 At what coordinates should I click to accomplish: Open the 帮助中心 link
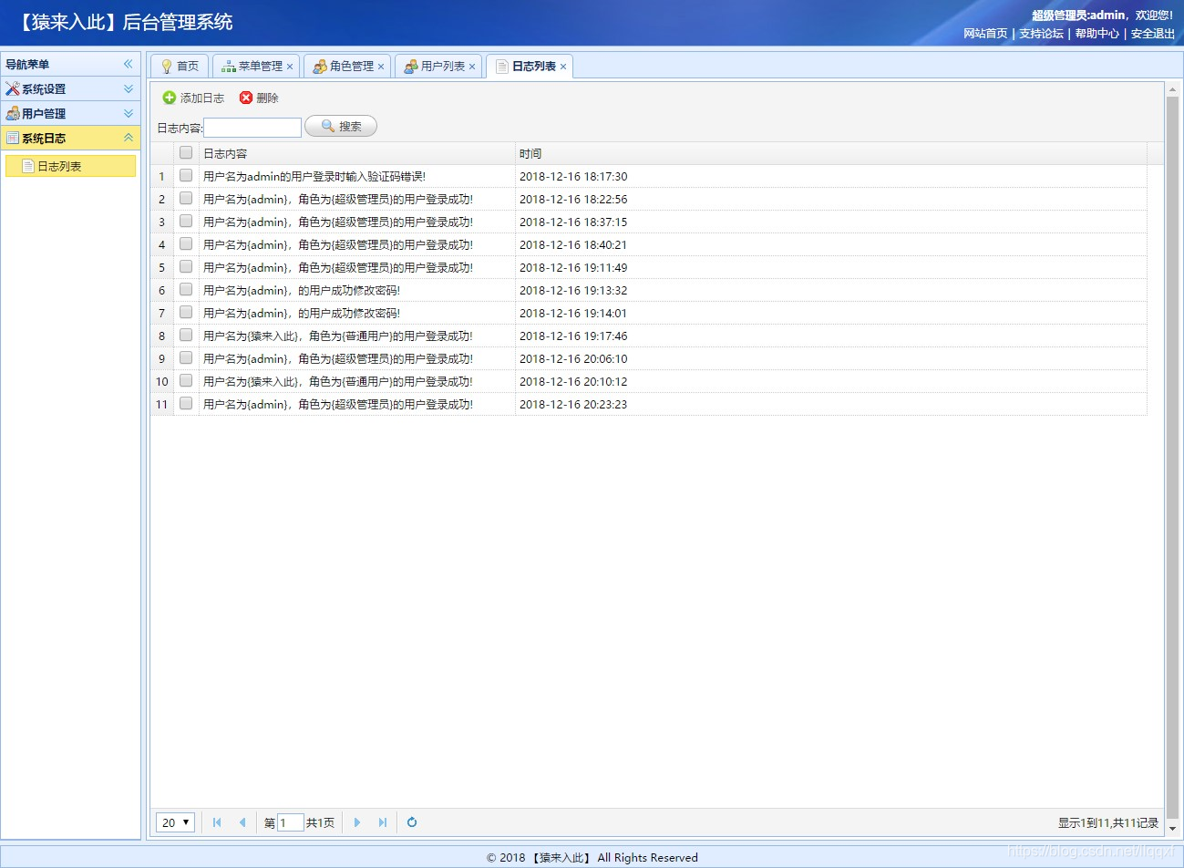1096,34
